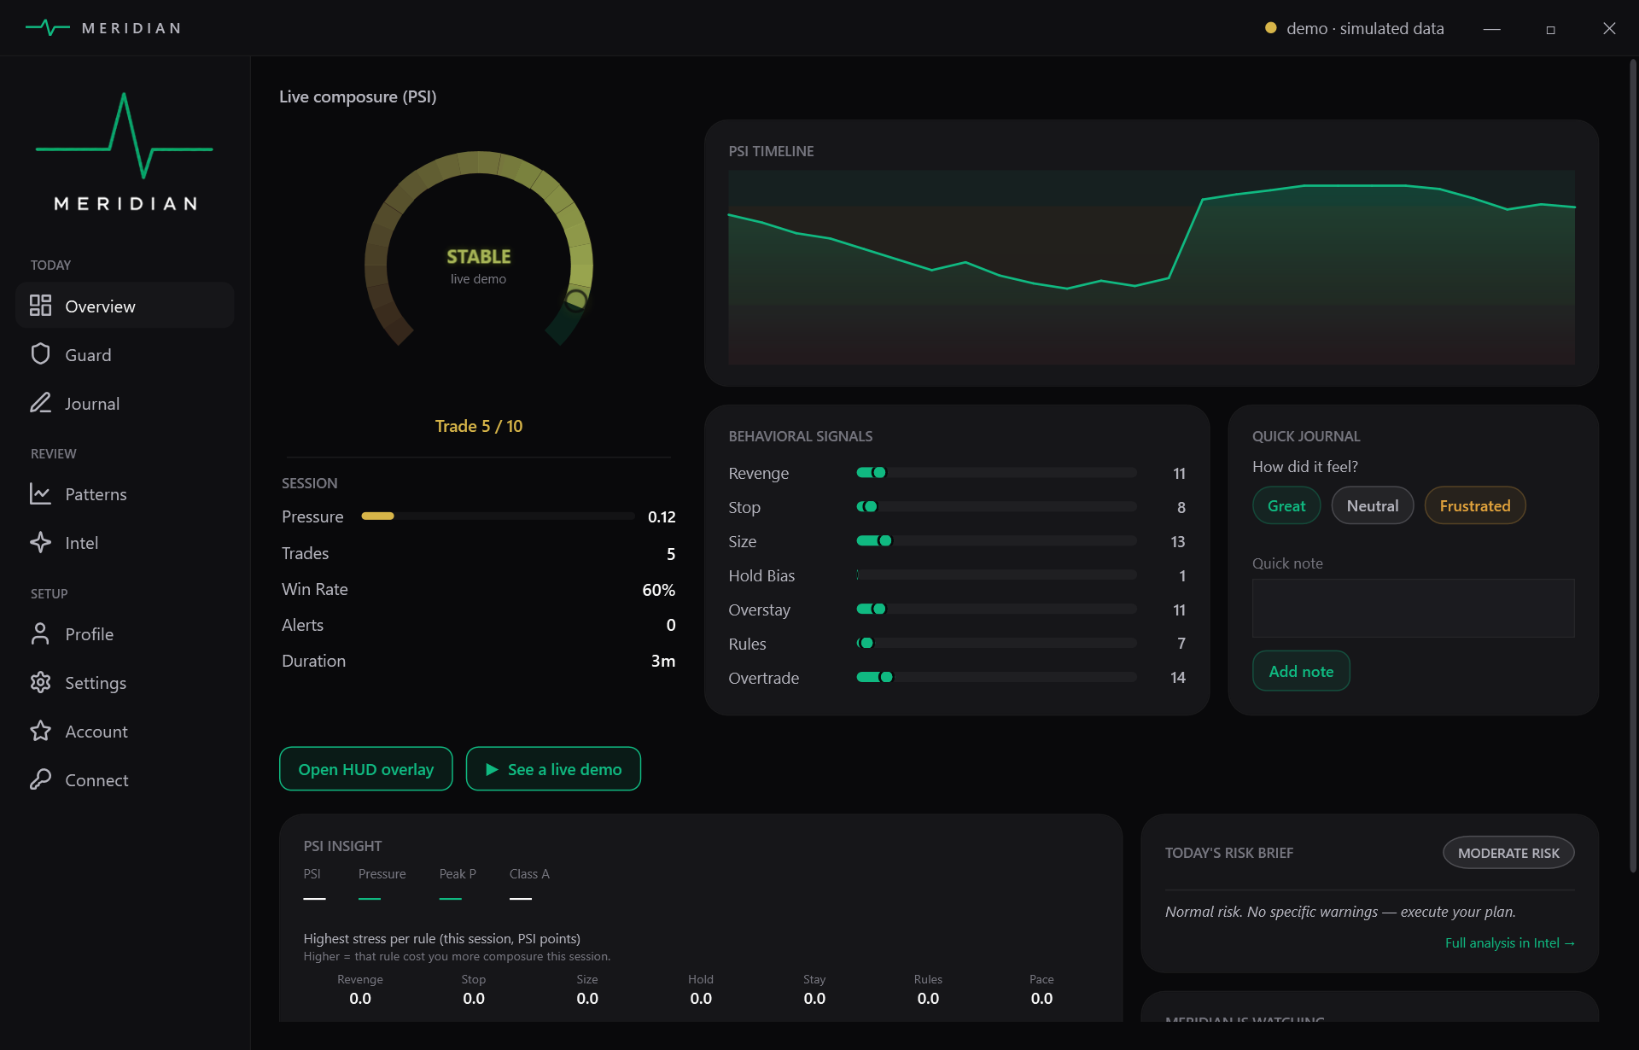Click the Size signal bar

coord(996,540)
